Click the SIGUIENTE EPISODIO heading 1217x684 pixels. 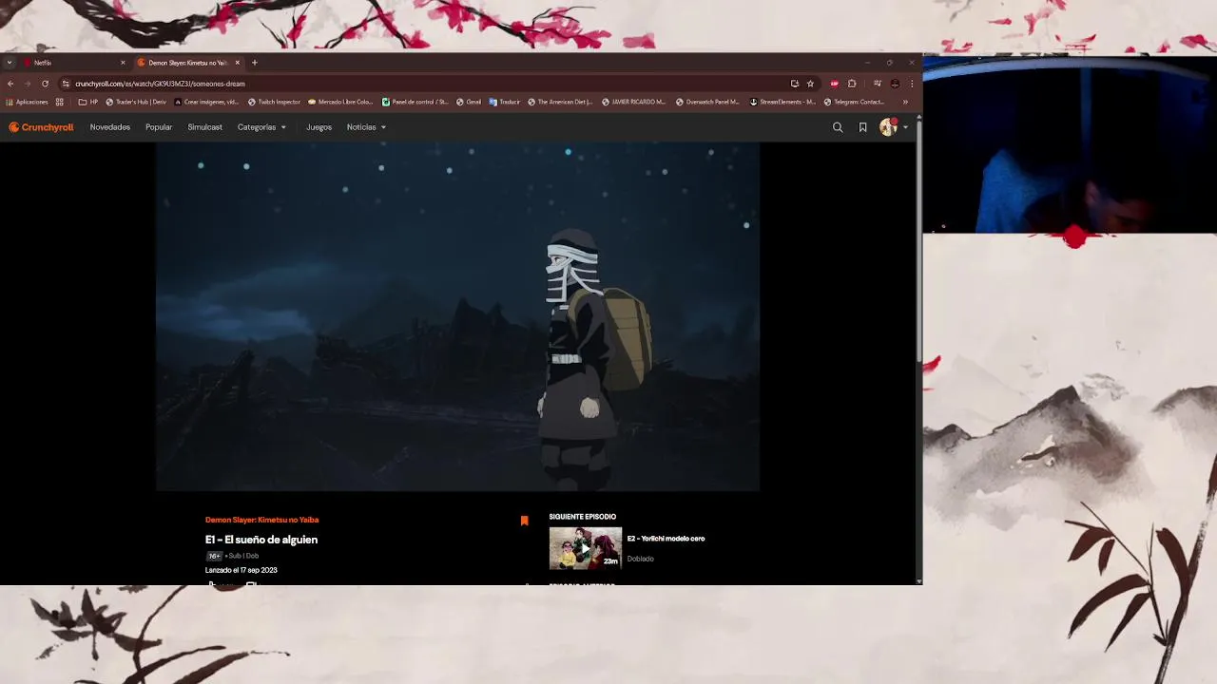(582, 517)
